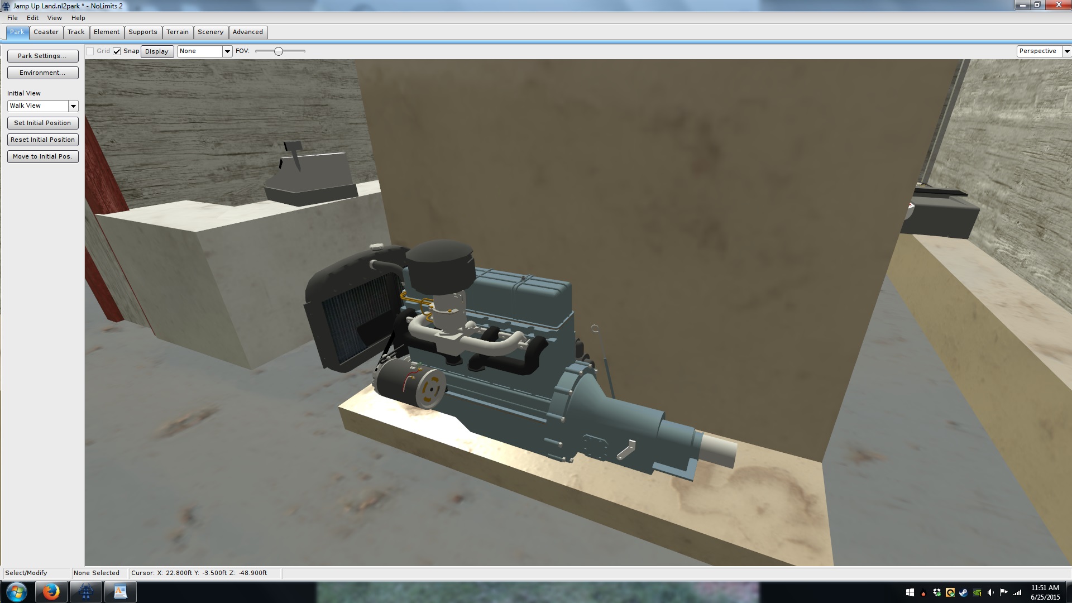Screen dimensions: 1072x603
Task: Enable the Grid checkbox
Action: 90,51
